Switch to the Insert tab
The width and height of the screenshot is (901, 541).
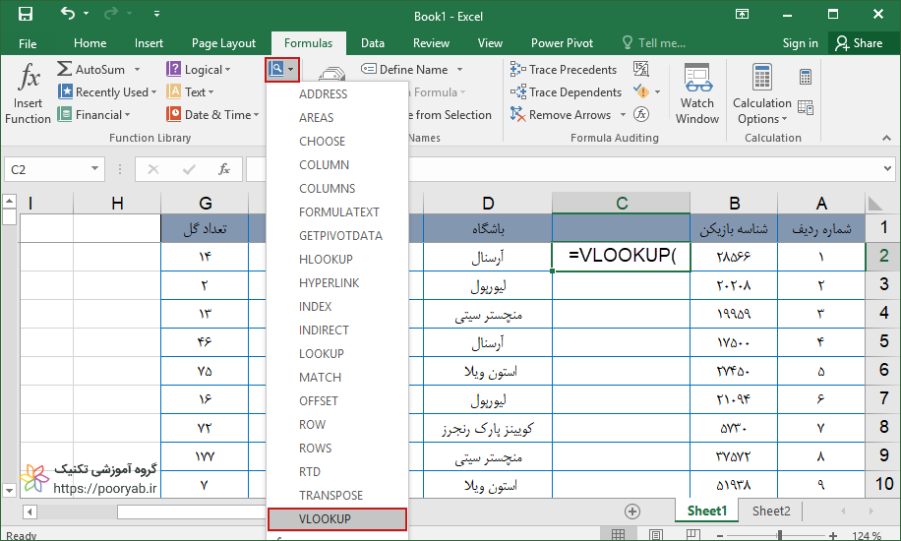[149, 43]
